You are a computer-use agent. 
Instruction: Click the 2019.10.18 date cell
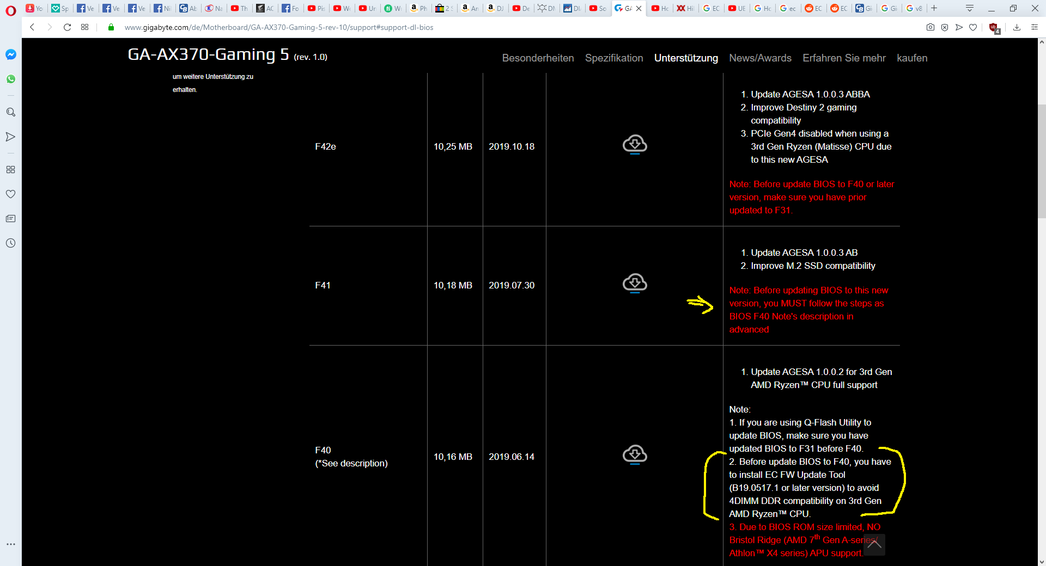click(x=512, y=146)
